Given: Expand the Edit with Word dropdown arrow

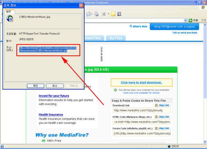Looking at the screenshot, I should click(x=108, y=14).
